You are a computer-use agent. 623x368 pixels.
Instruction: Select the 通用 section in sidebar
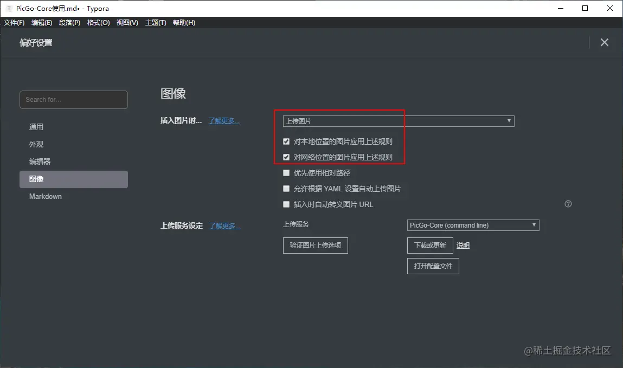36,126
